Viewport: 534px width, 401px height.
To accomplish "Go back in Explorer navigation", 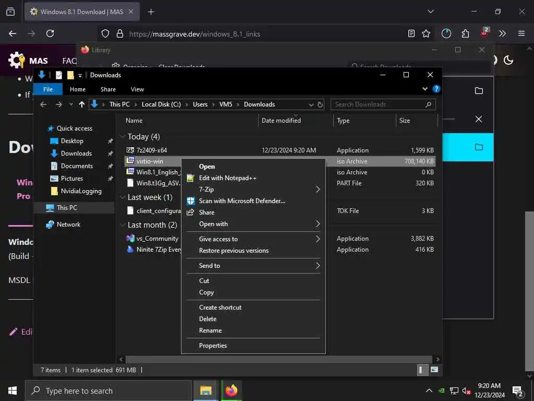I will click(43, 104).
